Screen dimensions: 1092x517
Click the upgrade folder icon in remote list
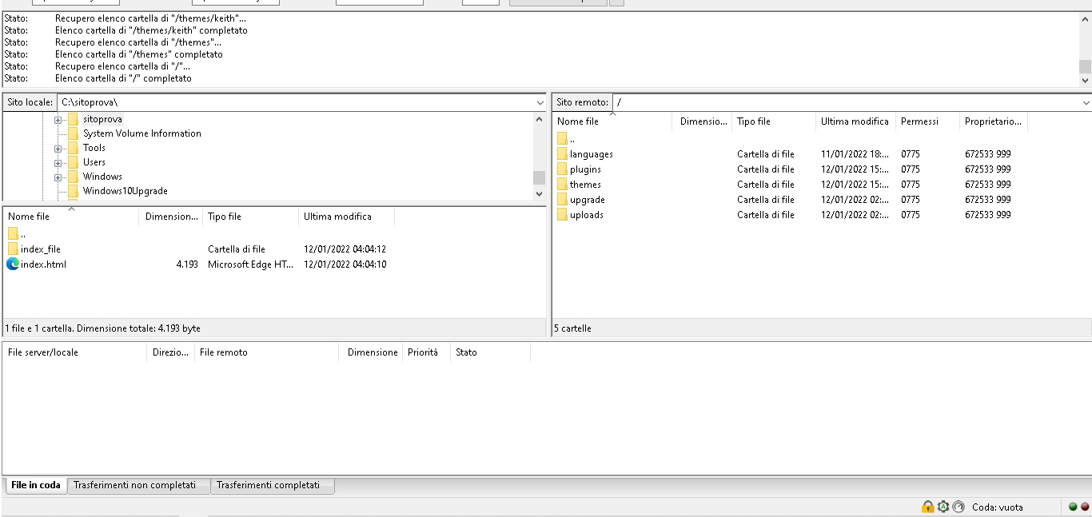click(562, 200)
